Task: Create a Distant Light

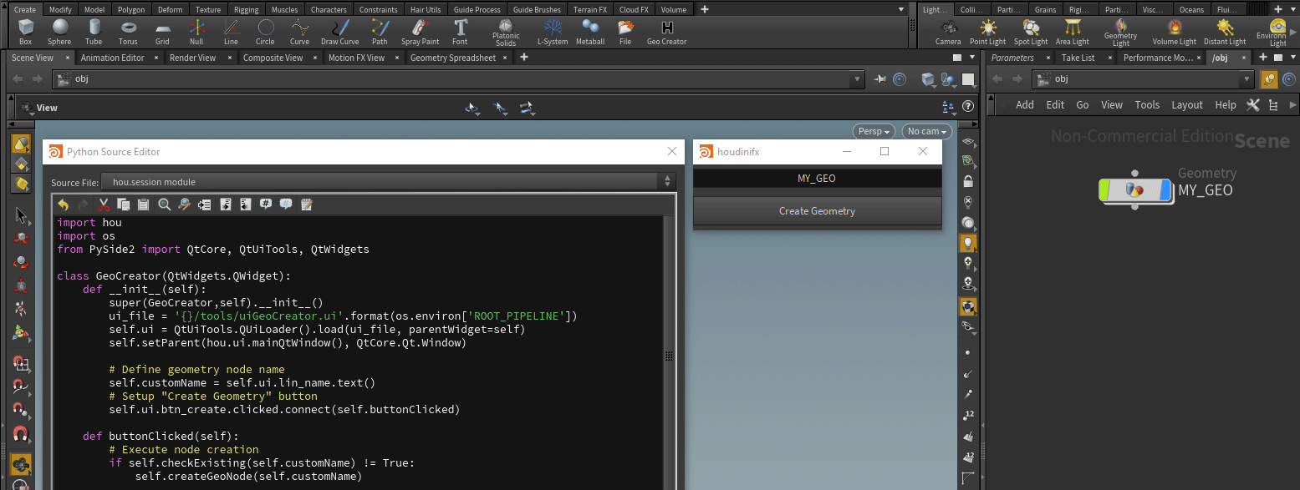Action: pyautogui.click(x=1225, y=32)
